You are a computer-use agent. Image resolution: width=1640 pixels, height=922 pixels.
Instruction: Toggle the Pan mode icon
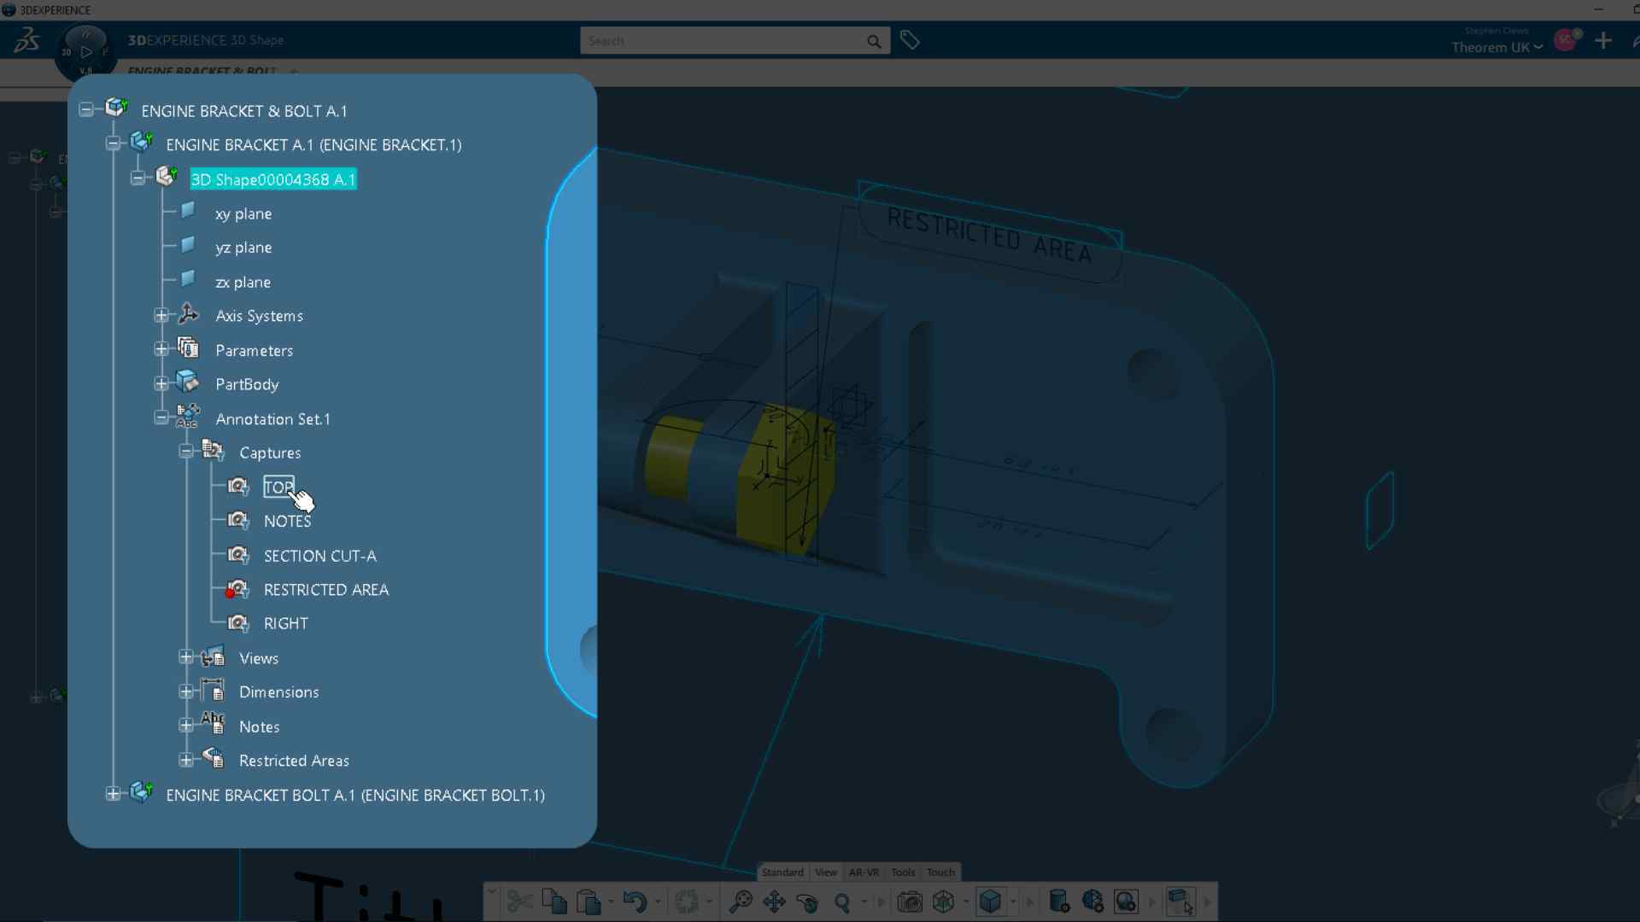773,902
